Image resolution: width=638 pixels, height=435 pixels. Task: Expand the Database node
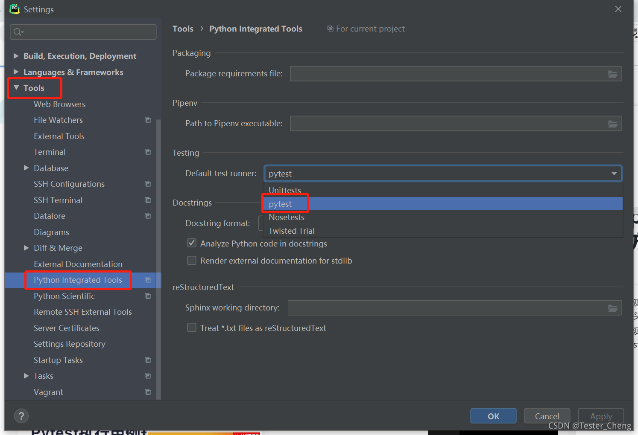26,168
